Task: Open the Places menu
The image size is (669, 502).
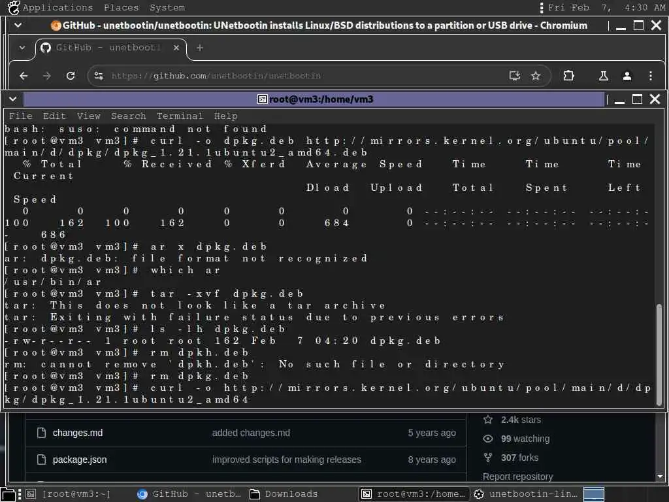Action: click(121, 8)
